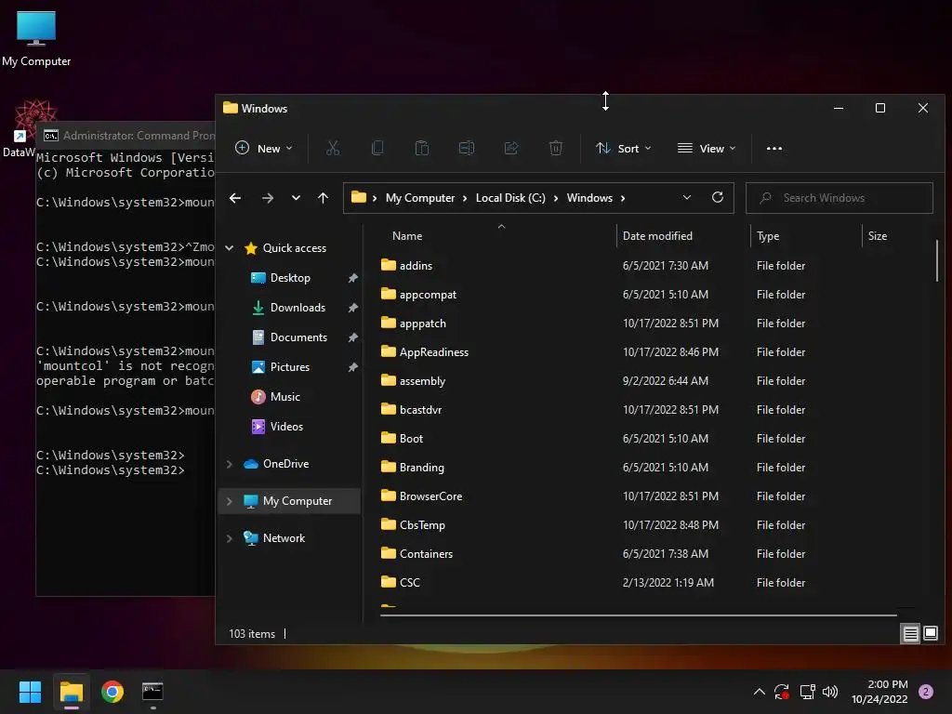Click the addins folder icon
952x714 pixels.
click(389, 265)
